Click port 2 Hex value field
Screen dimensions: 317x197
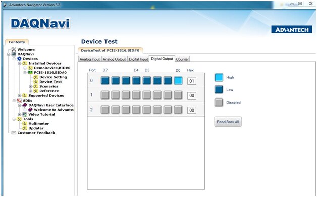192,110
